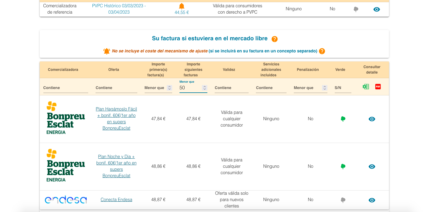View details of PVPC Histórico offer
This screenshot has height=212, width=429.
click(377, 9)
